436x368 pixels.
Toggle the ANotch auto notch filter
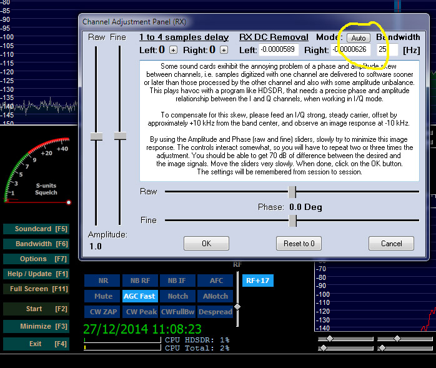[216, 296]
